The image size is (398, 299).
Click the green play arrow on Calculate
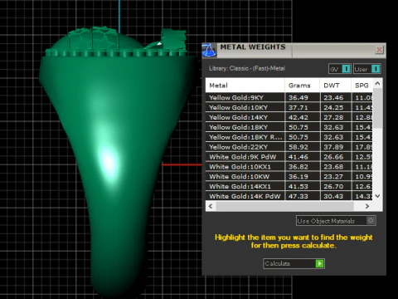[319, 263]
